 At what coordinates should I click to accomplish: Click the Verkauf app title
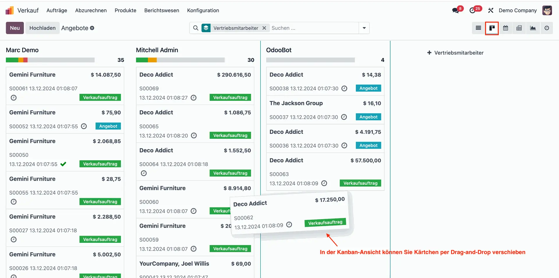click(28, 10)
